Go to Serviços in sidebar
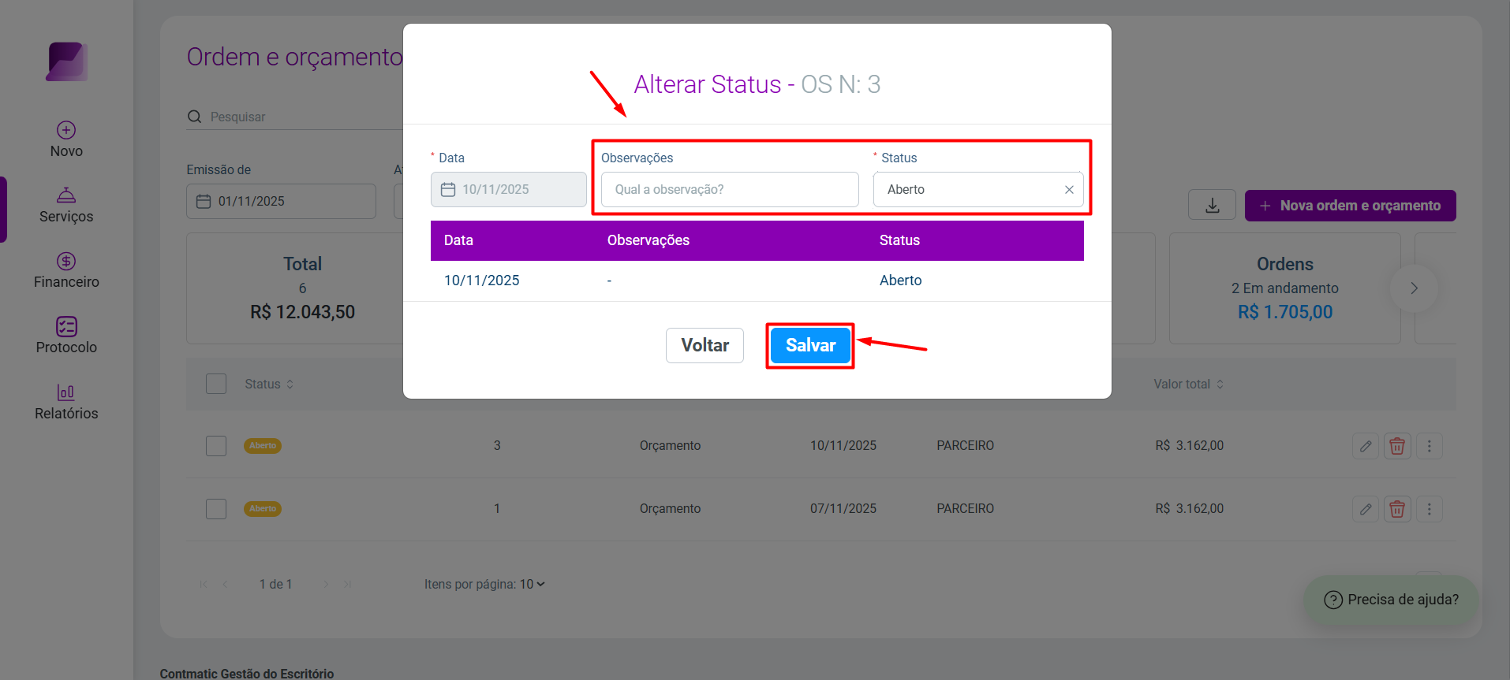1510x680 pixels. (x=66, y=205)
